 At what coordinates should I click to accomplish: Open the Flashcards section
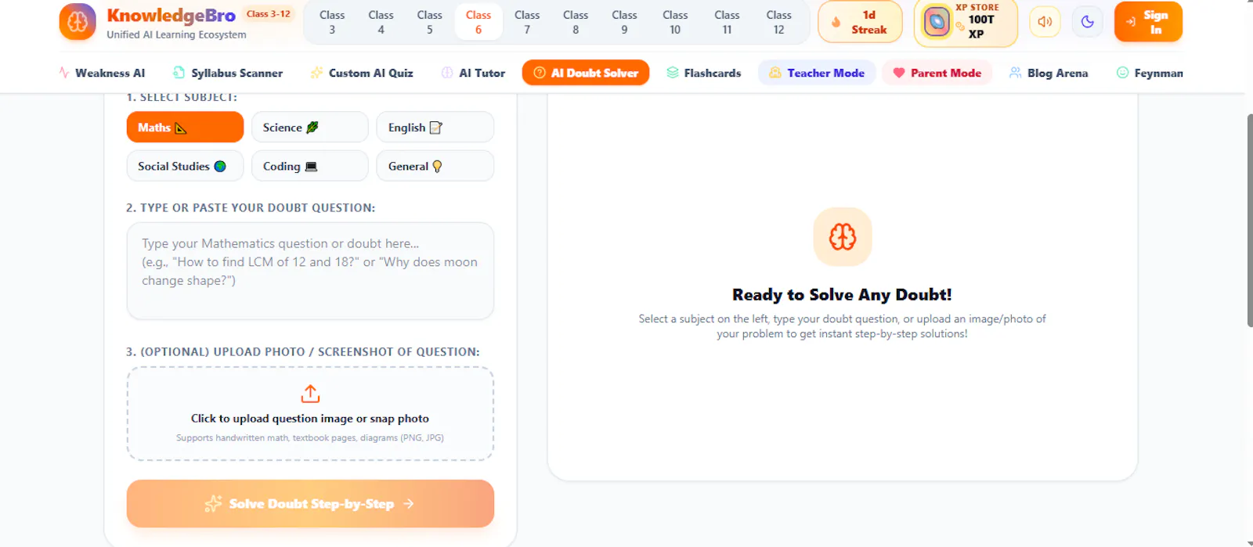click(703, 73)
